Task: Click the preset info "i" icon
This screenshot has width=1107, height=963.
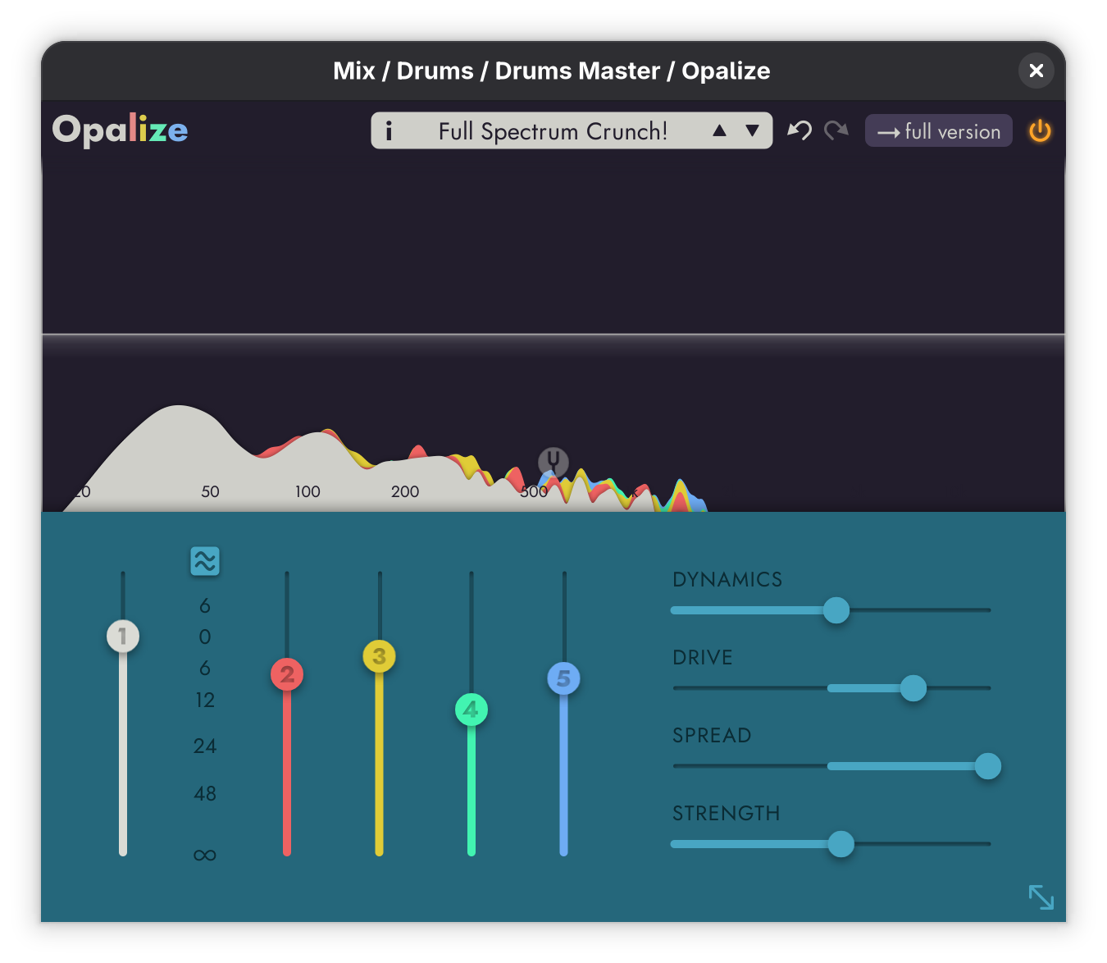Action: tap(389, 131)
